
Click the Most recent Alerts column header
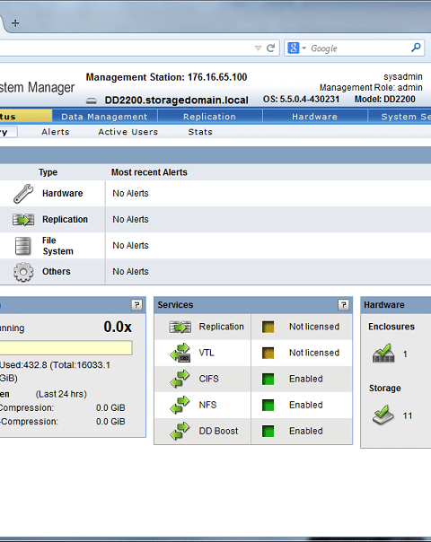coord(149,172)
